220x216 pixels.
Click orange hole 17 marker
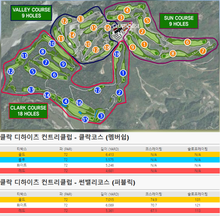point(96,50)
